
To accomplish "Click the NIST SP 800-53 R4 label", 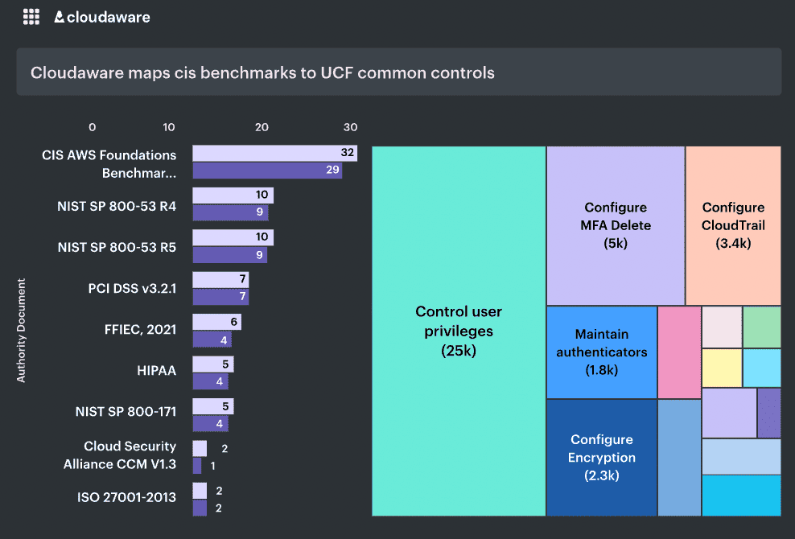I will (117, 206).
